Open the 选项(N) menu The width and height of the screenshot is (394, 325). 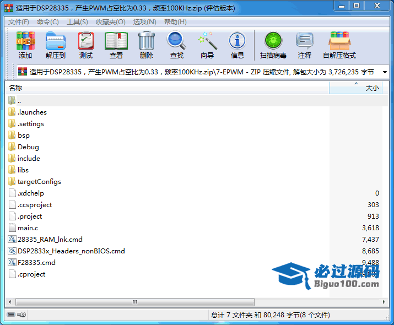(144, 22)
